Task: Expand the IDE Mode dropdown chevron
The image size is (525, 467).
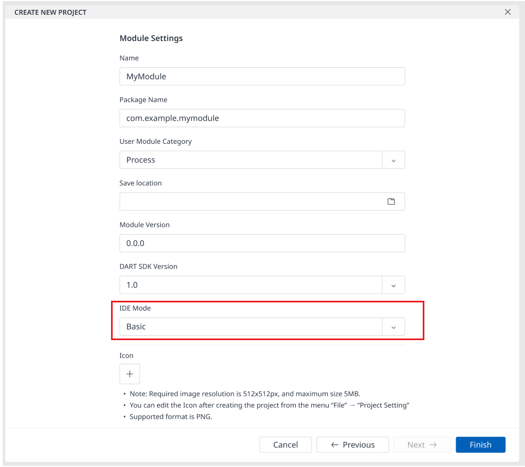Action: [393, 326]
